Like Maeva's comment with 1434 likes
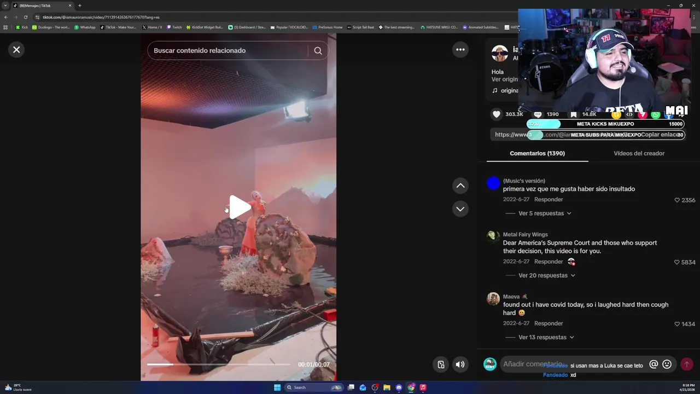Viewport: 700px width, 394px height. point(677,325)
